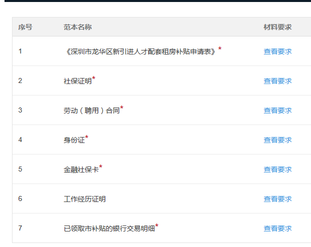Select 《深圳市龙华区新引进人才配套租房补贴申请表》 name text

point(140,51)
